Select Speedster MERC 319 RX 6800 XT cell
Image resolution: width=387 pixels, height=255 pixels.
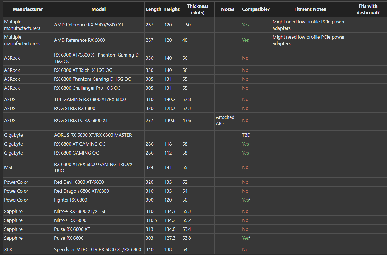tap(99, 249)
